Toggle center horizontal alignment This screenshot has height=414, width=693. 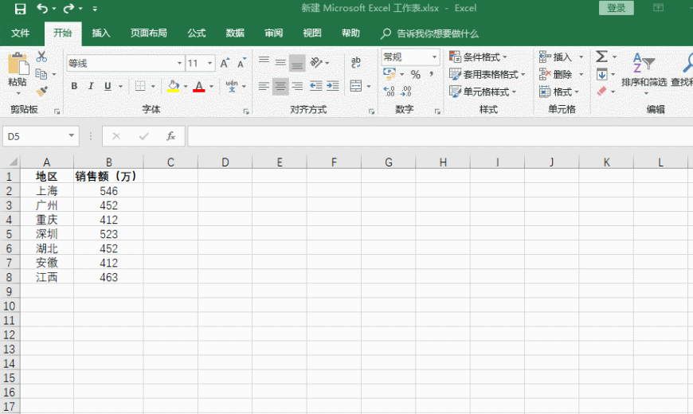click(x=280, y=86)
